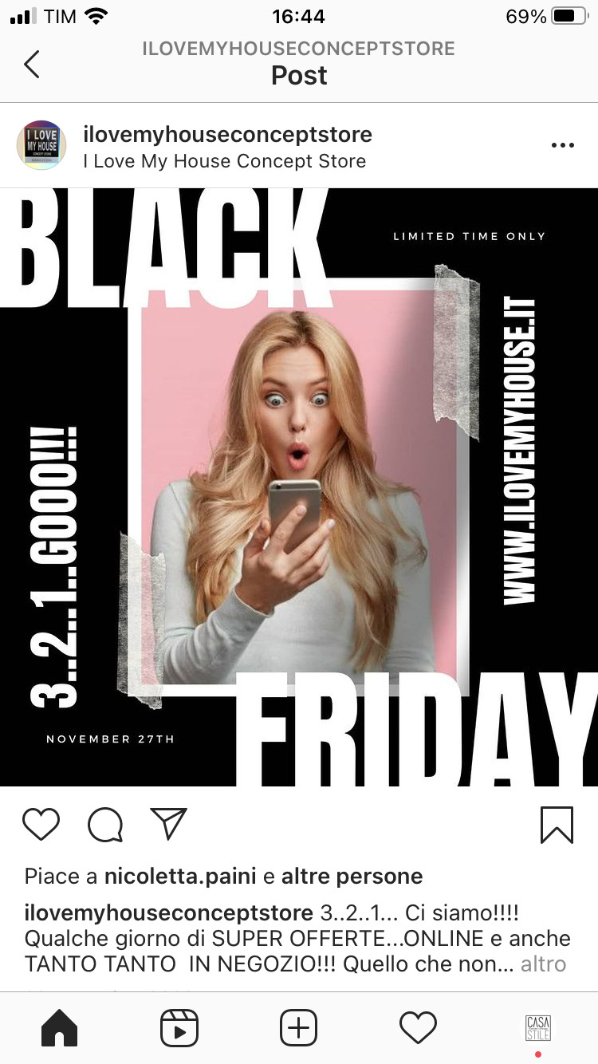Tap the back arrow

(31, 64)
